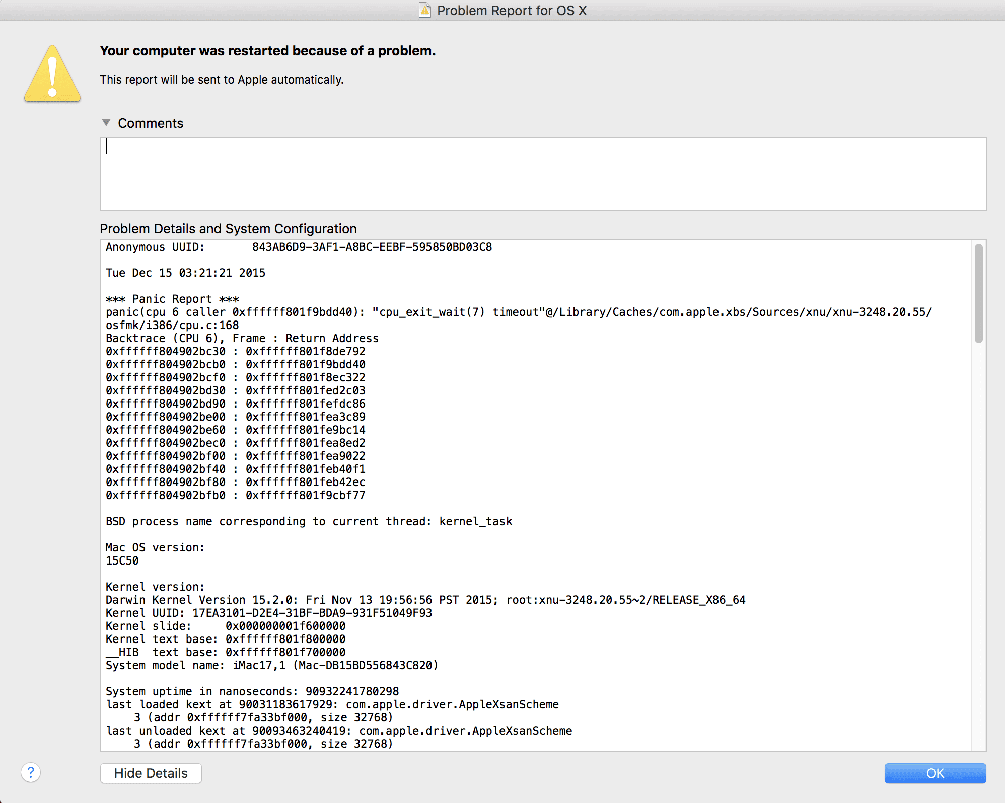Image resolution: width=1005 pixels, height=803 pixels.
Task: Click backtrace row ending 0xffffff801fe9bc14
Action: pos(236,430)
